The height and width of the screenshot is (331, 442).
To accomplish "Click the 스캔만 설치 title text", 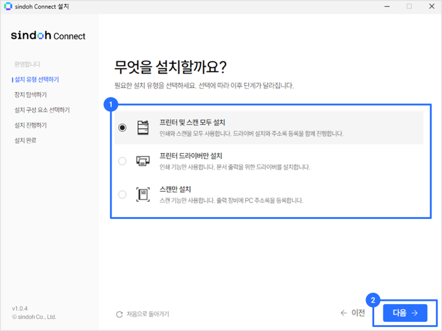I will [x=175, y=189].
